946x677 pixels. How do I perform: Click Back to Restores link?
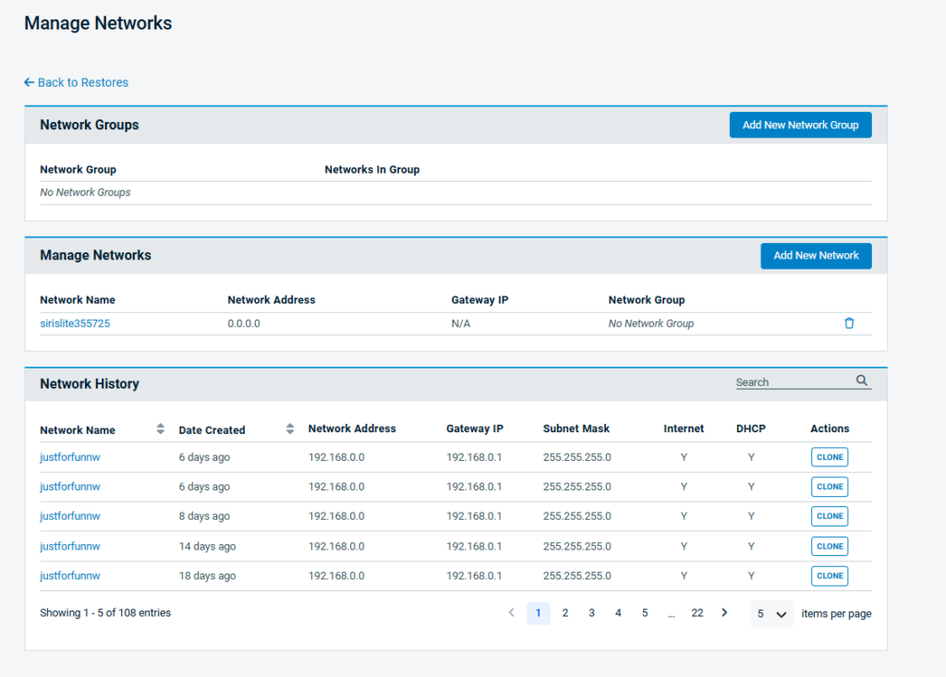point(76,83)
